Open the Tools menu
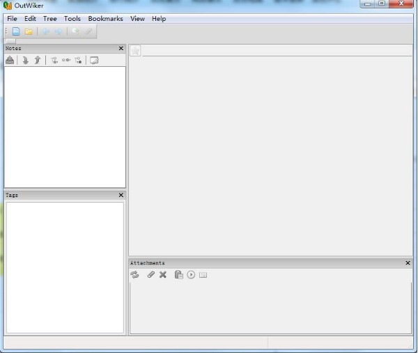The height and width of the screenshot is (353, 418). [72, 19]
